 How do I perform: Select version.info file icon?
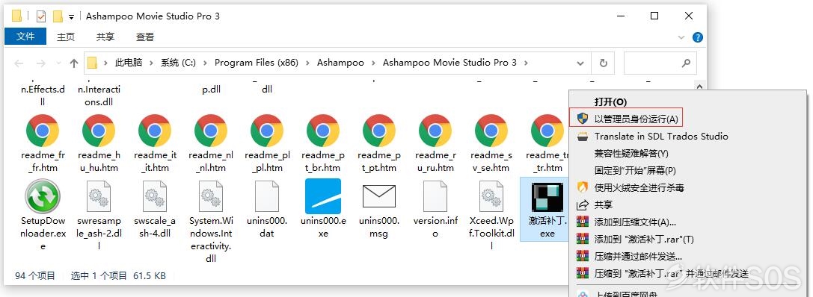pos(435,196)
